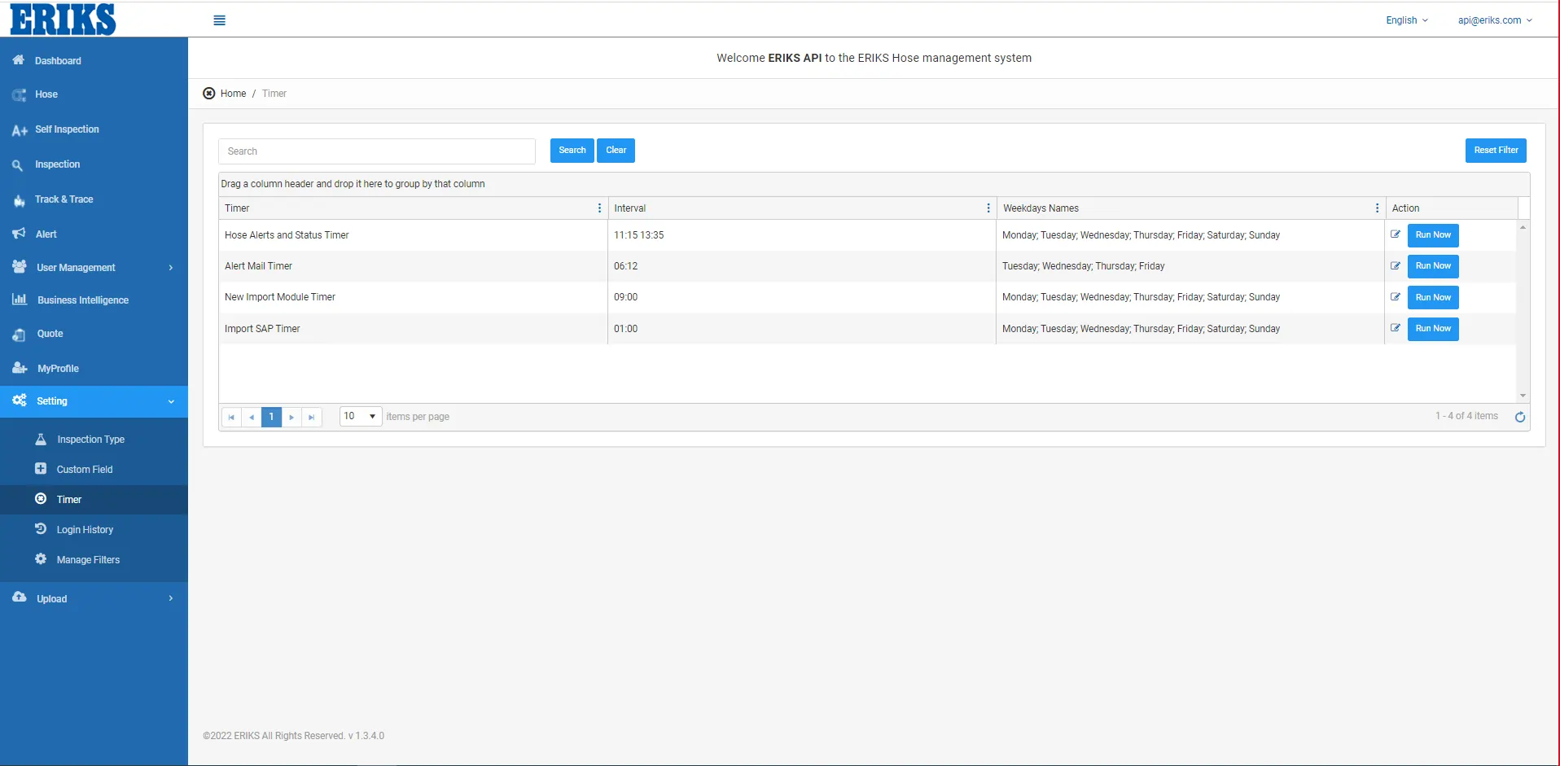Open the English language dropdown
Image resolution: width=1560 pixels, height=766 pixels.
1407,20
